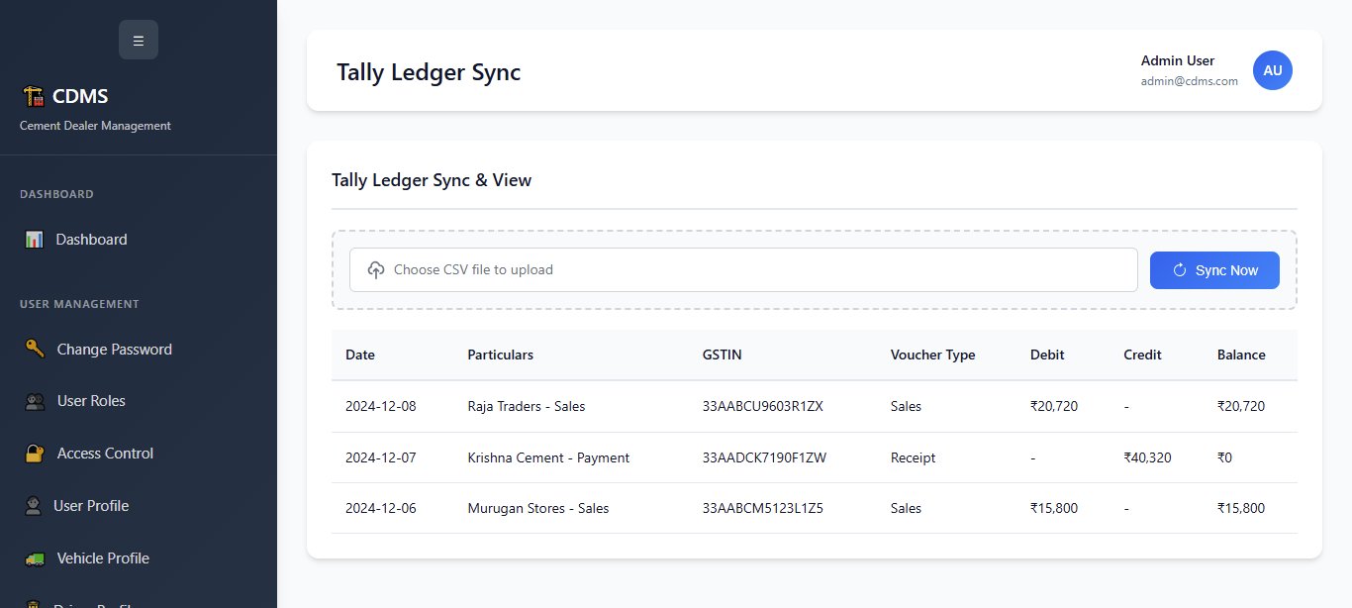The image size is (1352, 608).
Task: Click the Admin User name label
Action: click(1178, 60)
